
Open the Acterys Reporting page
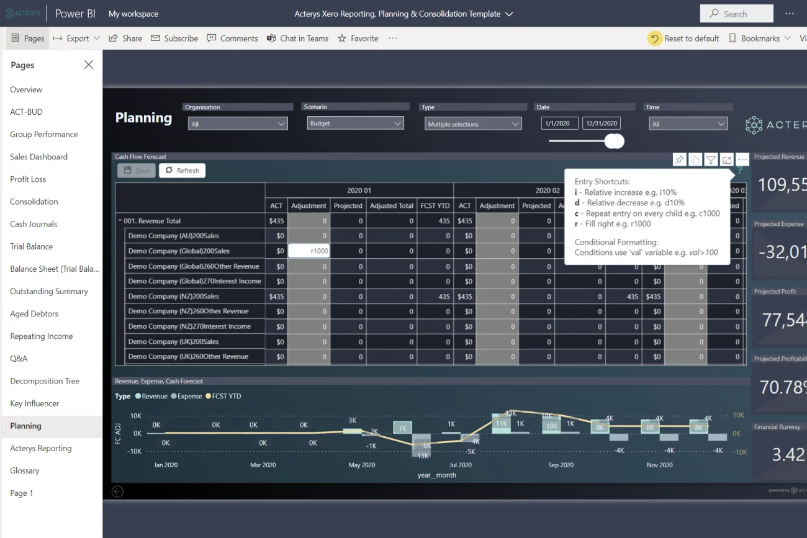pyautogui.click(x=41, y=448)
